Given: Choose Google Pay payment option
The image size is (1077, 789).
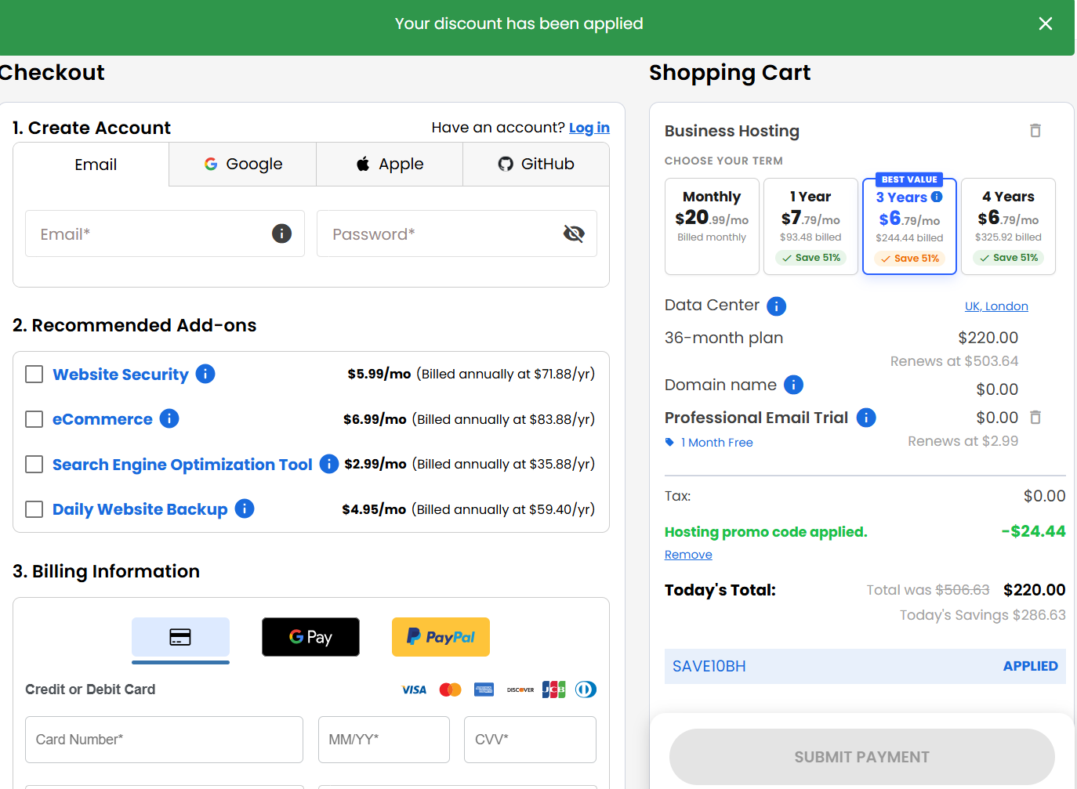Looking at the screenshot, I should pyautogui.click(x=310, y=637).
